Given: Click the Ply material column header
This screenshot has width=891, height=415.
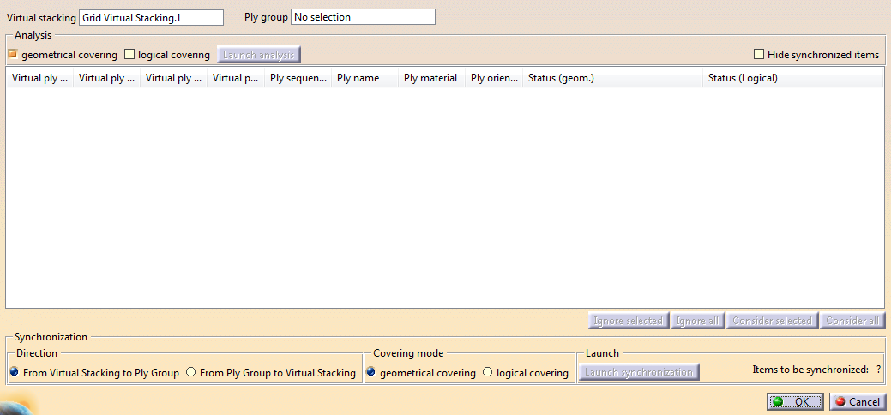Looking at the screenshot, I should tap(431, 78).
